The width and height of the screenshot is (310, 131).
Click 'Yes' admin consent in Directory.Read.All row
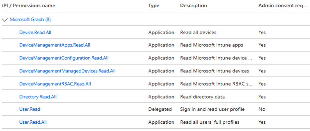(x=262, y=97)
